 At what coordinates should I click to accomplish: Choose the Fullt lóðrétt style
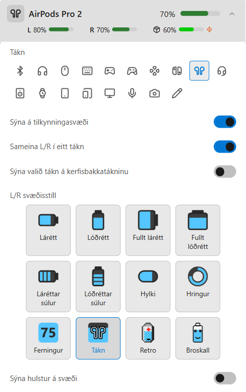pyautogui.click(x=198, y=230)
